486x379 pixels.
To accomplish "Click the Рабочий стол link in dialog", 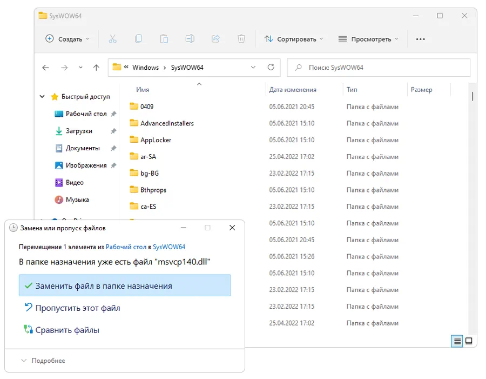I will (x=126, y=247).
